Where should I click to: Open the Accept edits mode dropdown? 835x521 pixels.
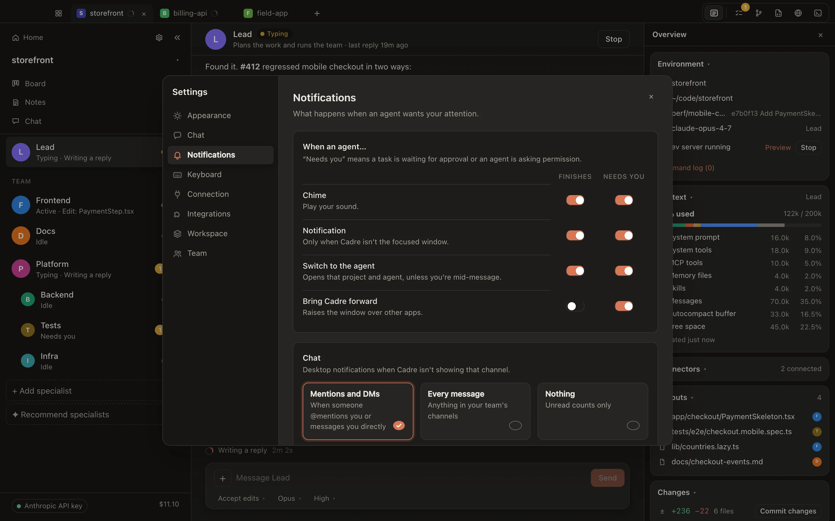(x=241, y=499)
